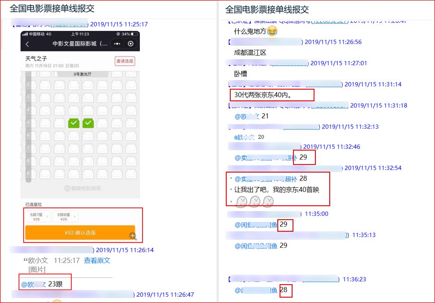Viewport: 435px width, 303px height.
Task: Click the magnifier icon on the orange confirm bar
Action: click(133, 236)
